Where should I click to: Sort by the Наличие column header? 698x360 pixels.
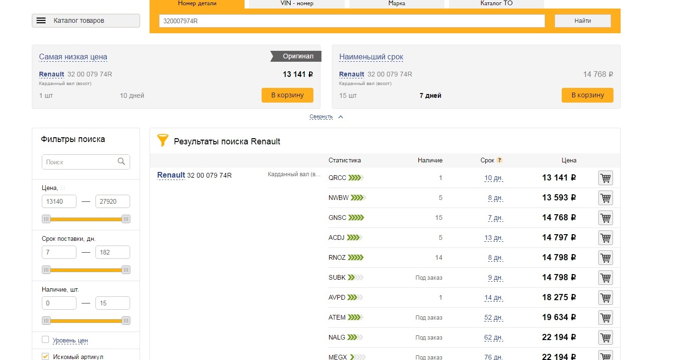(430, 161)
